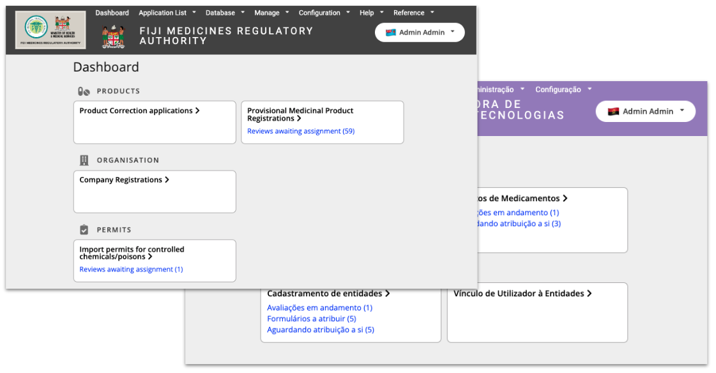Click the chevron after Company Registrations

pyautogui.click(x=167, y=180)
